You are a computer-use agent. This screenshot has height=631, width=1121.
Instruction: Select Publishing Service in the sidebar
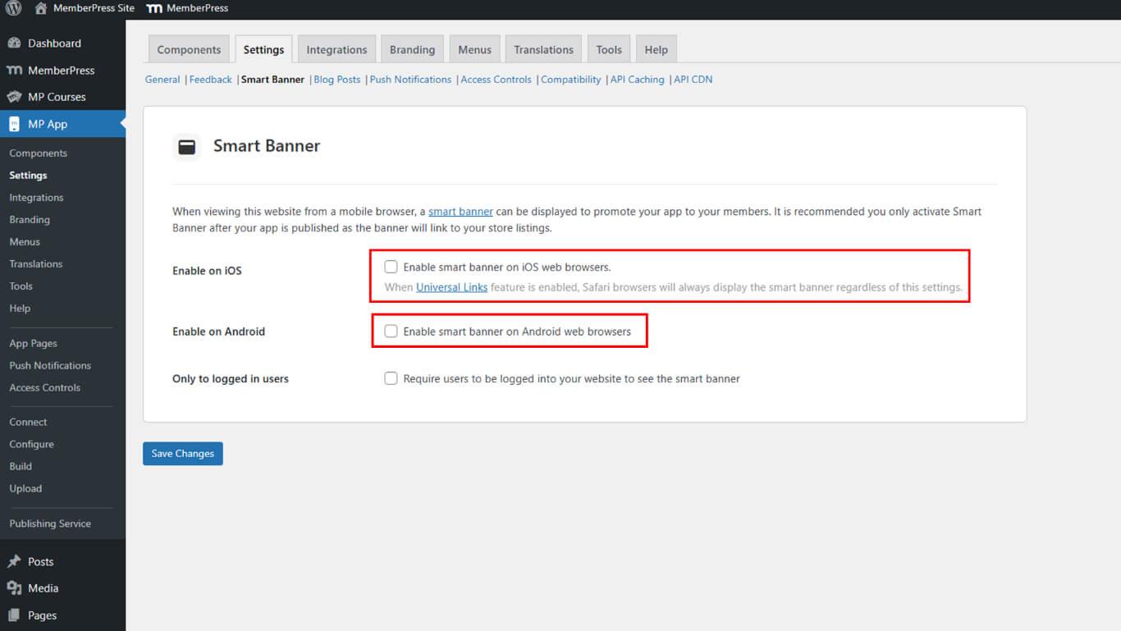coord(50,524)
